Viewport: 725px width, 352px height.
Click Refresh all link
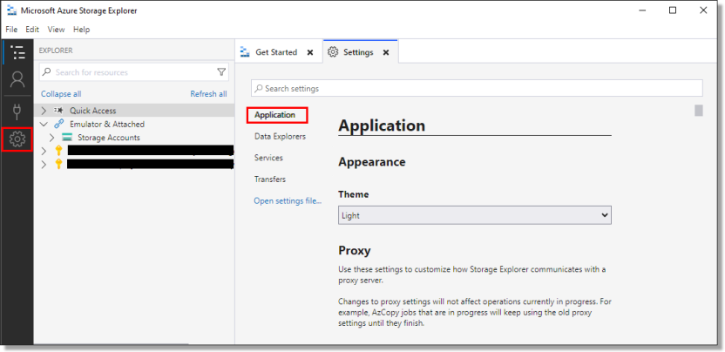click(208, 94)
